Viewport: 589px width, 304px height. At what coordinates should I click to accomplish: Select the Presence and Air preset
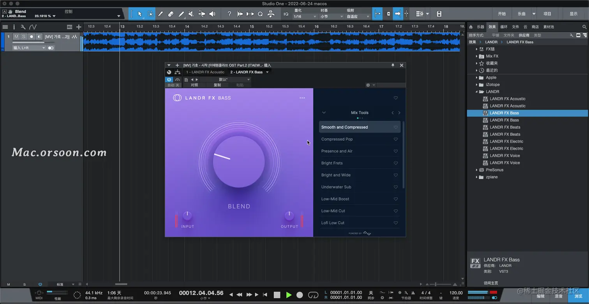pyautogui.click(x=337, y=151)
